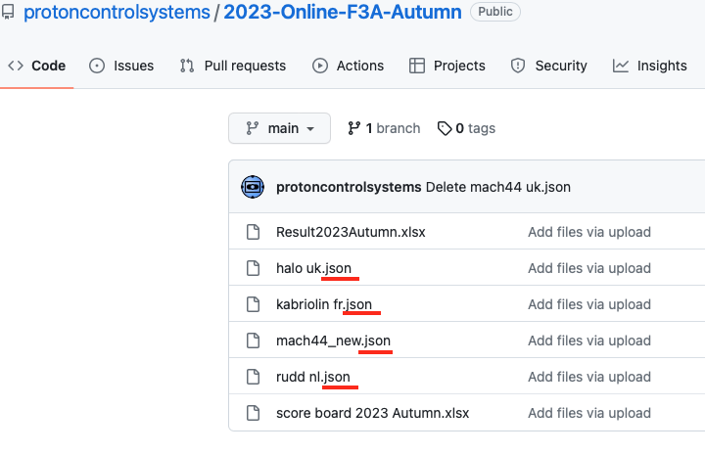Click the file icon for mach44_new.json

[254, 340]
